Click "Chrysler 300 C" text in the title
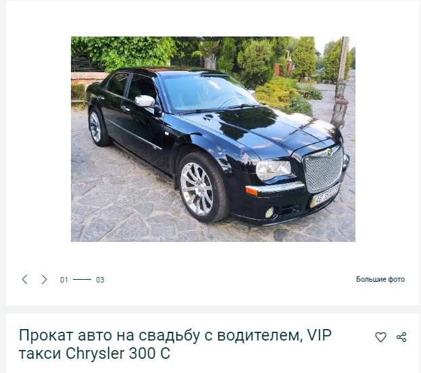The width and height of the screenshot is (421, 373). (118, 353)
